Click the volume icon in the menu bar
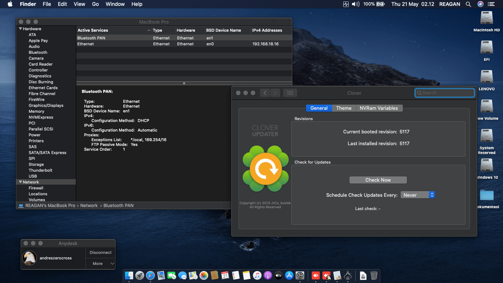 point(355,4)
